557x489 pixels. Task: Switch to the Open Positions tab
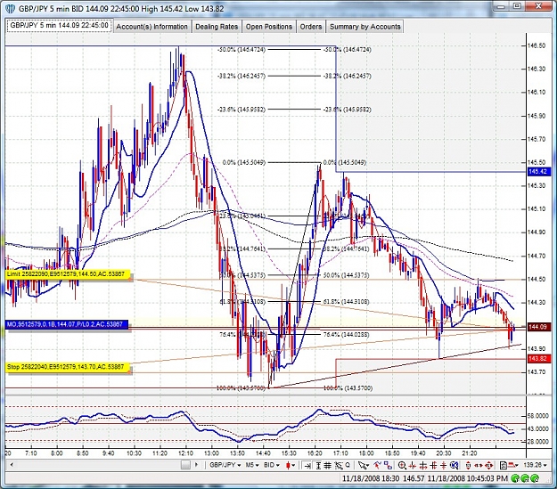point(269,27)
